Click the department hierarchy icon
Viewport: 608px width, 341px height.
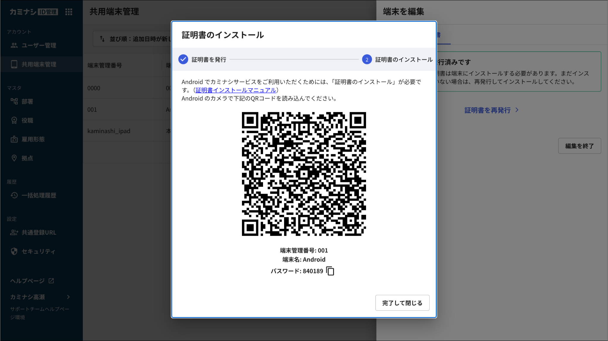point(14,101)
